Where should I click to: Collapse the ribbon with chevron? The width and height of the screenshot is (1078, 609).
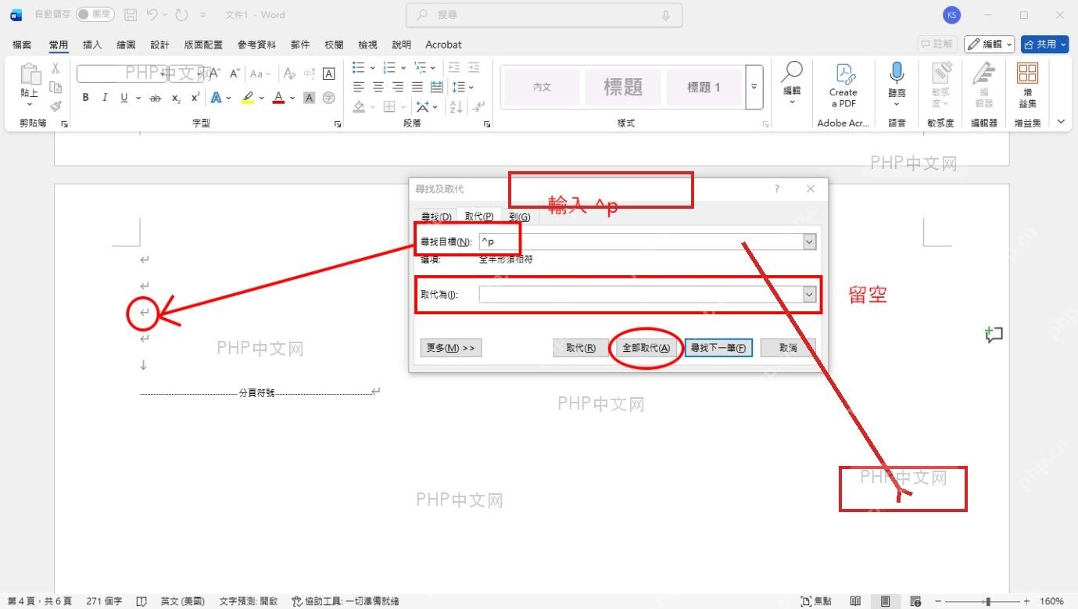click(1061, 122)
